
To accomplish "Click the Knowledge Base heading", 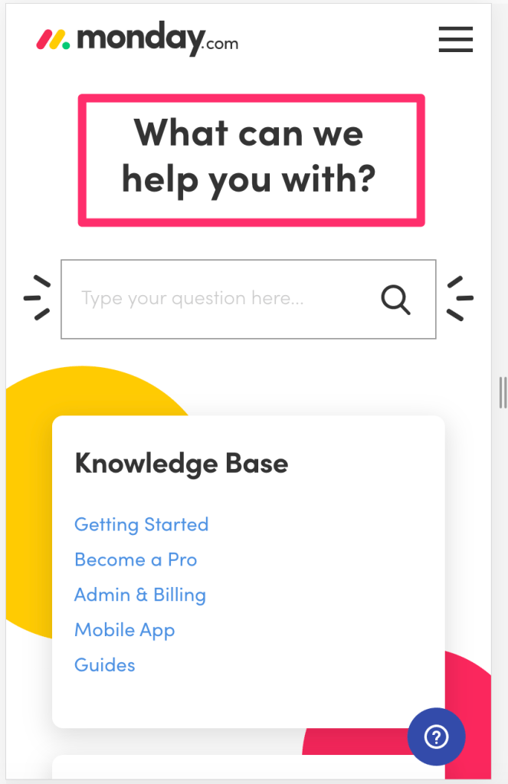I will pyautogui.click(x=182, y=464).
